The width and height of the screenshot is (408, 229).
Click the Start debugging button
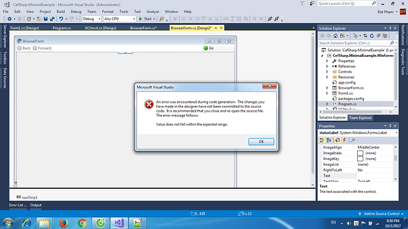tap(145, 19)
